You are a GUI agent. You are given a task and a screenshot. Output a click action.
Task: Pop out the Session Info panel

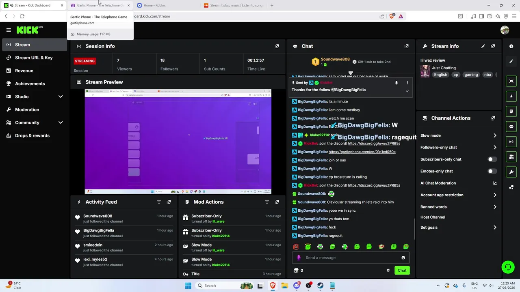click(x=277, y=46)
